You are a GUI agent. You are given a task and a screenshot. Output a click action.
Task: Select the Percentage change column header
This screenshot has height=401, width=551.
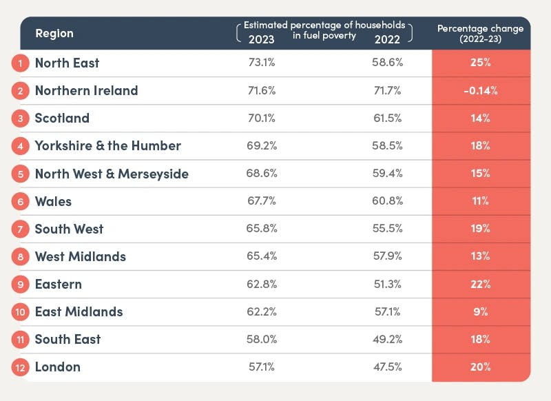click(x=480, y=33)
